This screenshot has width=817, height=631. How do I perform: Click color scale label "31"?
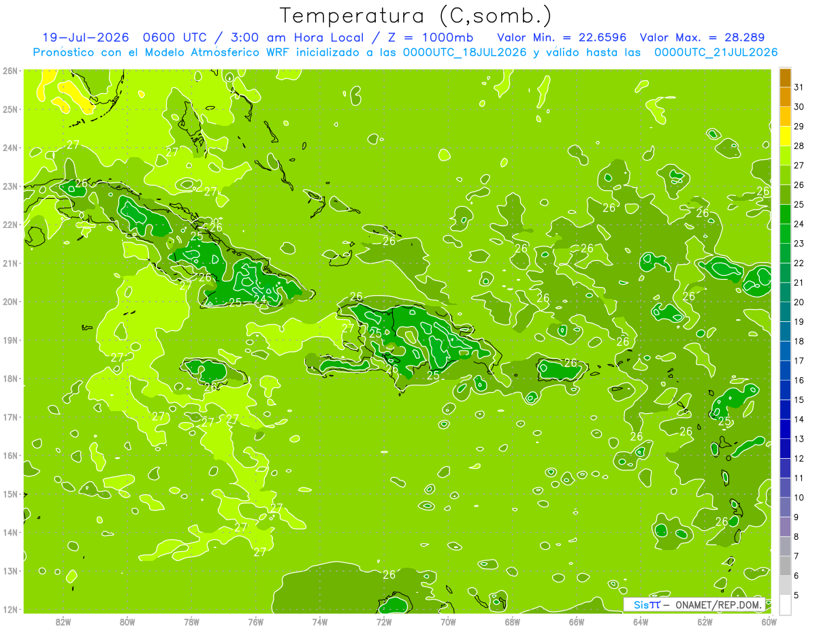(x=799, y=87)
